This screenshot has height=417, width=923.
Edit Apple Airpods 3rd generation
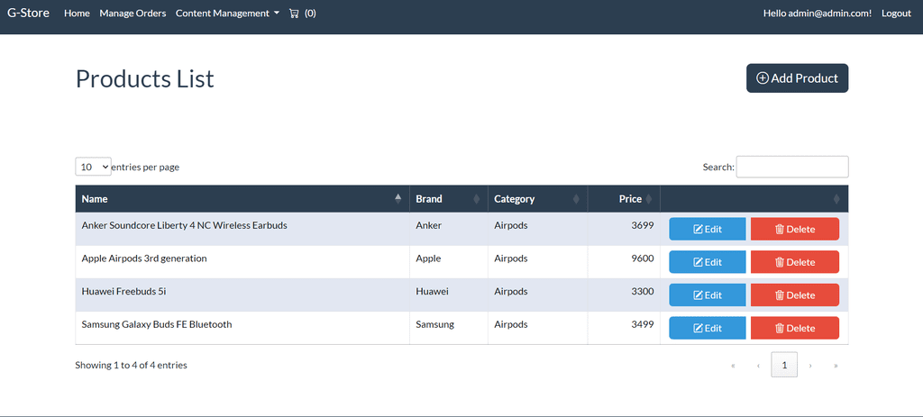pyautogui.click(x=707, y=262)
